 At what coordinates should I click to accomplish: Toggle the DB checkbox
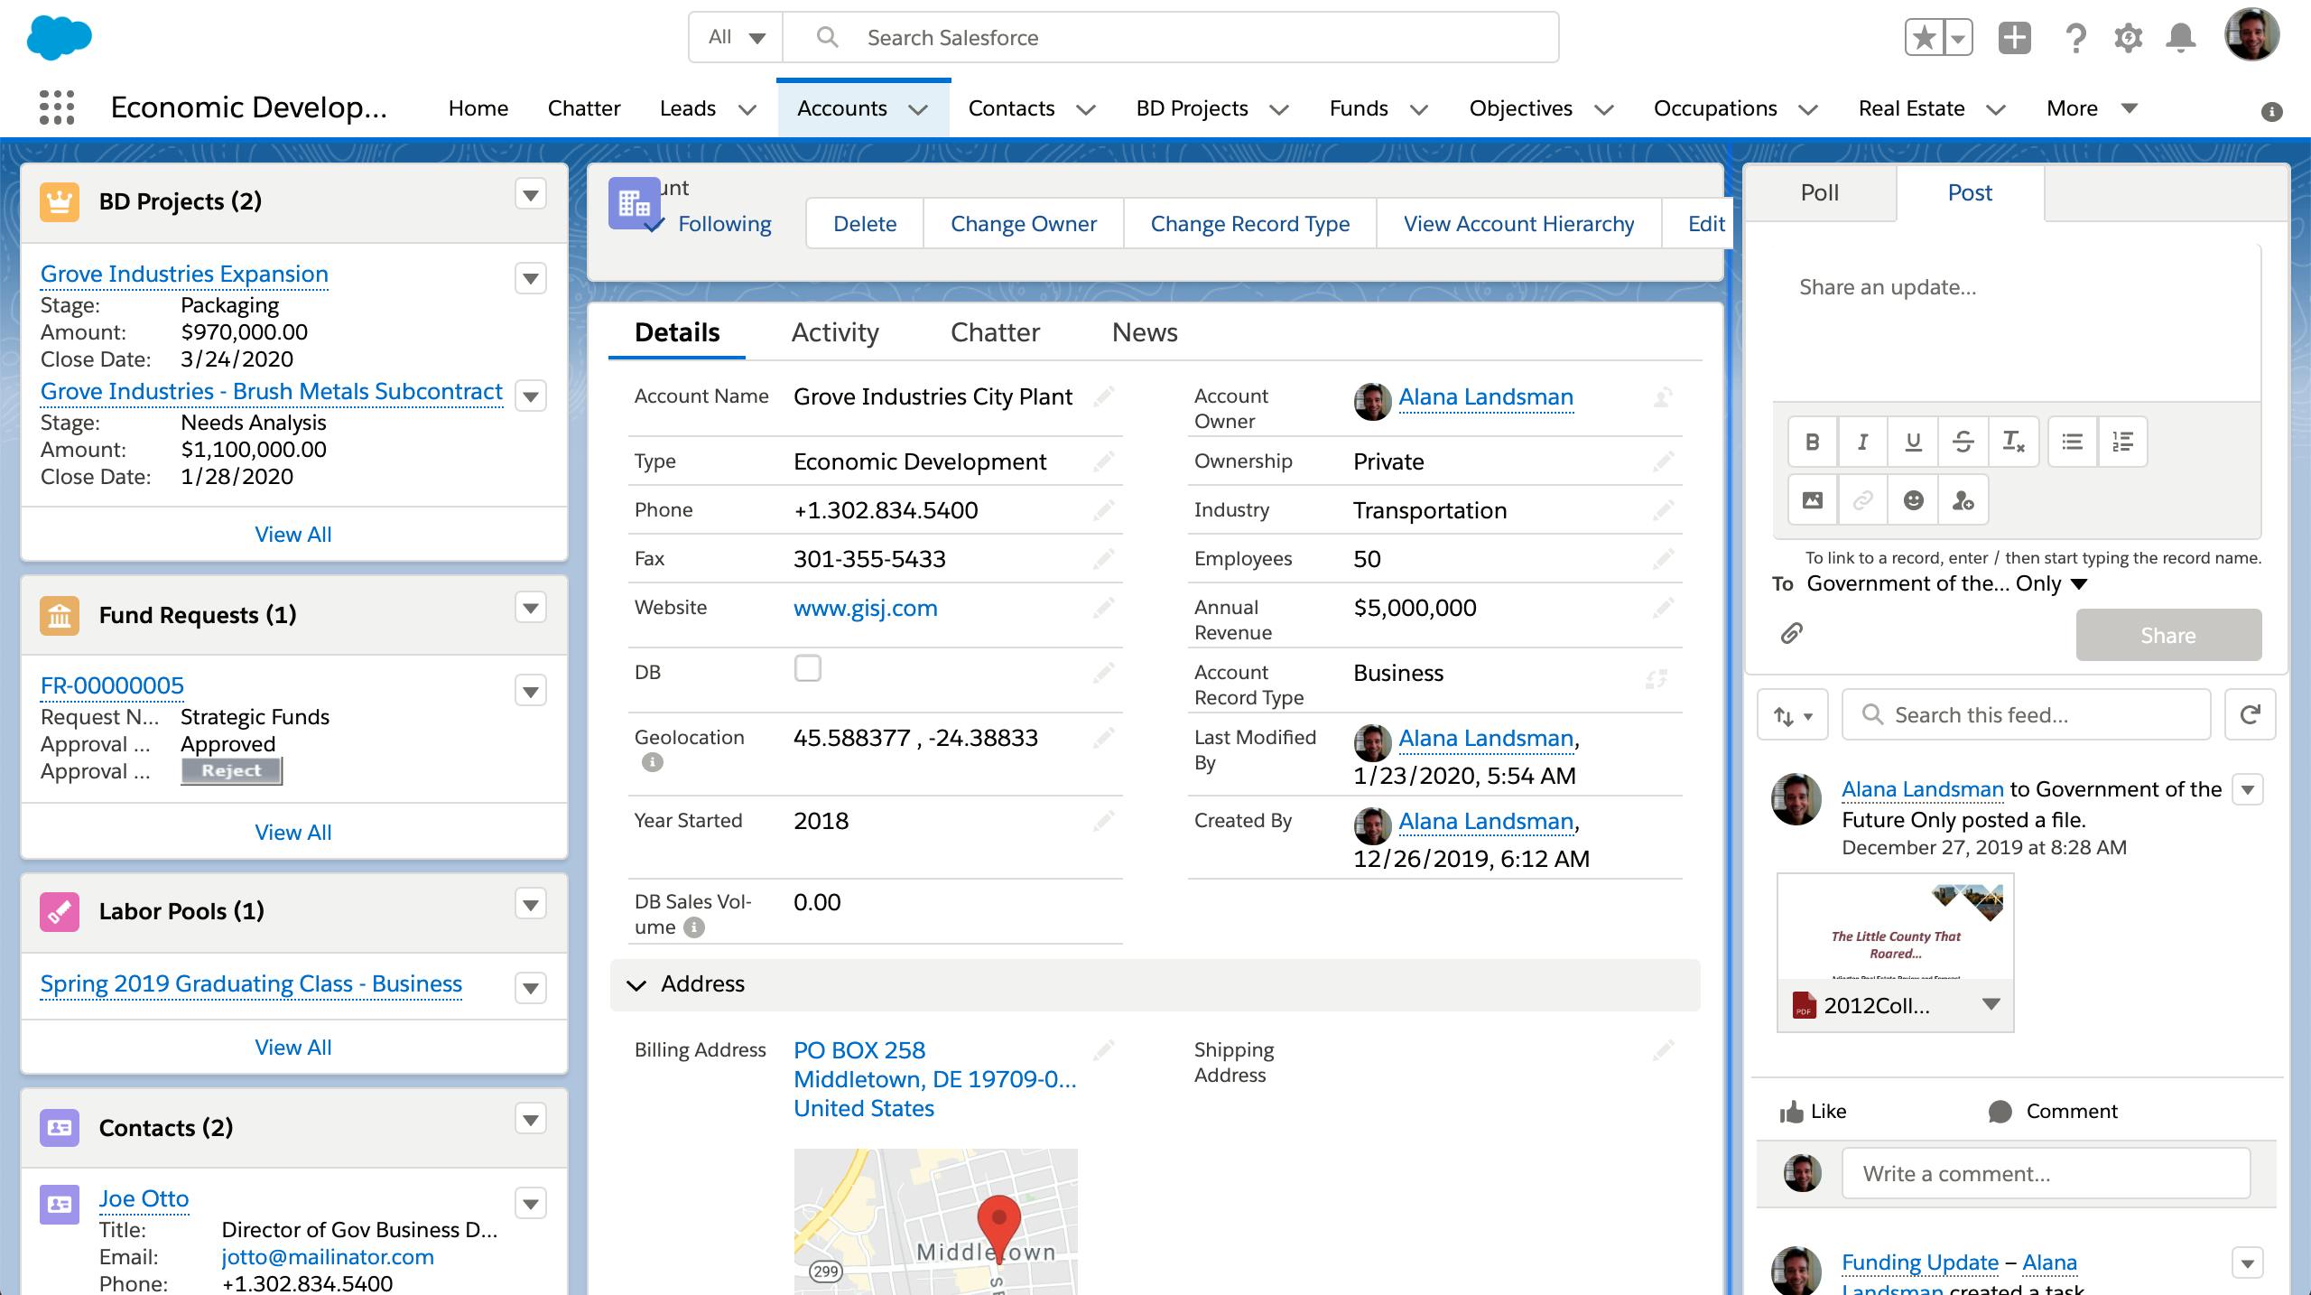click(x=808, y=668)
